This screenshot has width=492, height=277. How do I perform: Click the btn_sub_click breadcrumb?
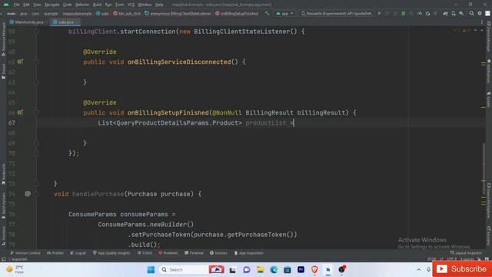pyautogui.click(x=127, y=14)
